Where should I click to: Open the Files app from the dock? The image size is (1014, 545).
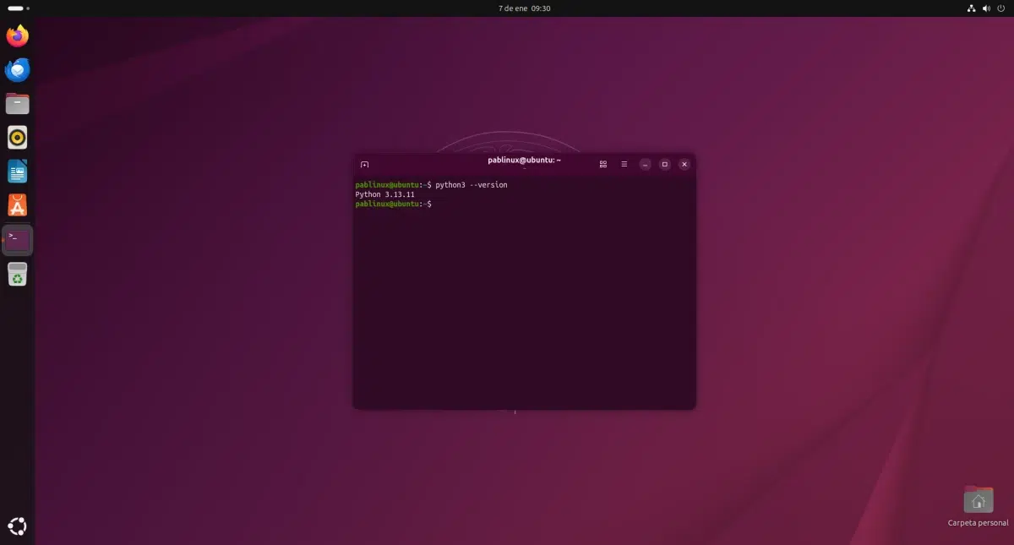click(x=17, y=103)
